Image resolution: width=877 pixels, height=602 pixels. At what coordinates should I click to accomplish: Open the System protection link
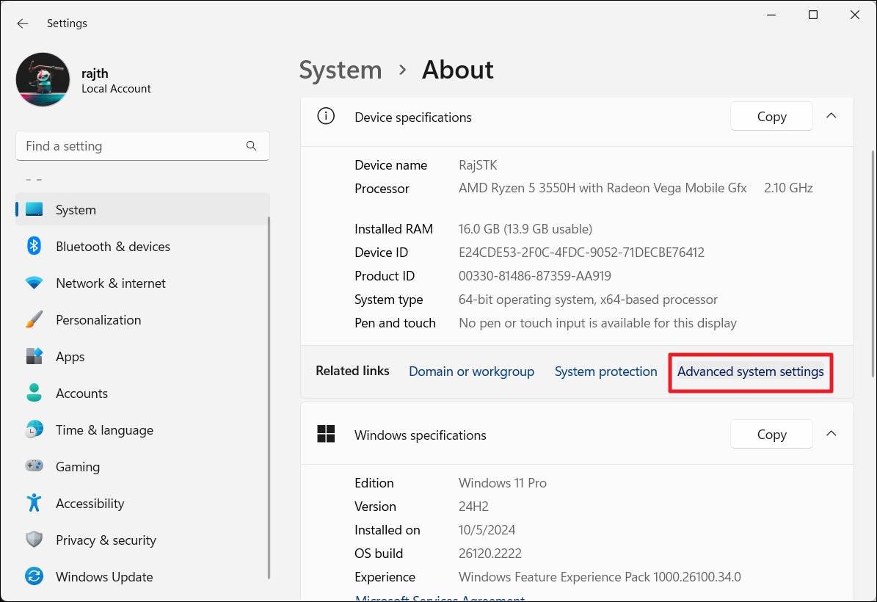[605, 371]
